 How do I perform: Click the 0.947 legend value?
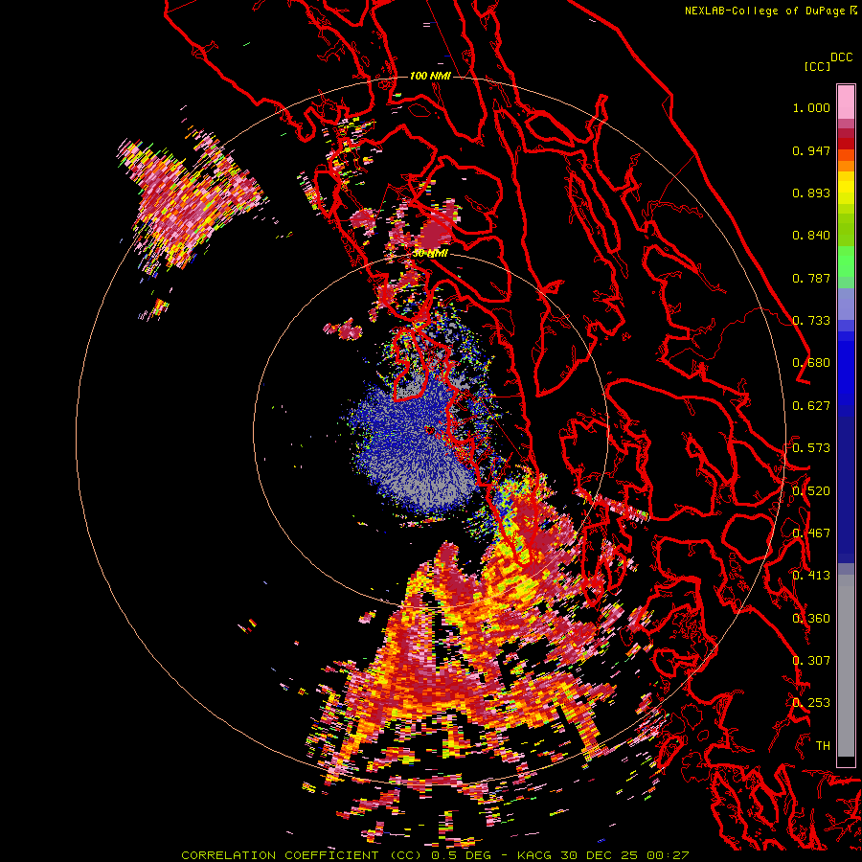point(811,150)
